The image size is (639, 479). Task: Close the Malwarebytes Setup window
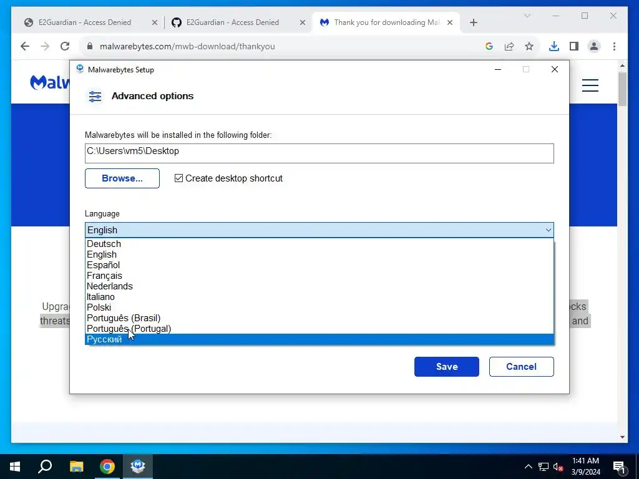click(x=555, y=69)
